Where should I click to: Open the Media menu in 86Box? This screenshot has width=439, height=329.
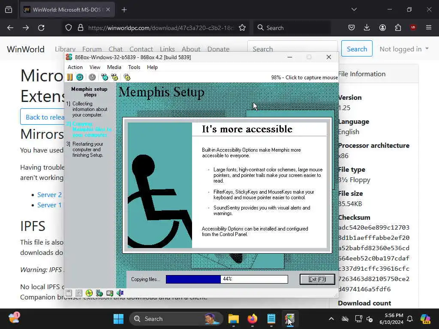[x=114, y=67]
